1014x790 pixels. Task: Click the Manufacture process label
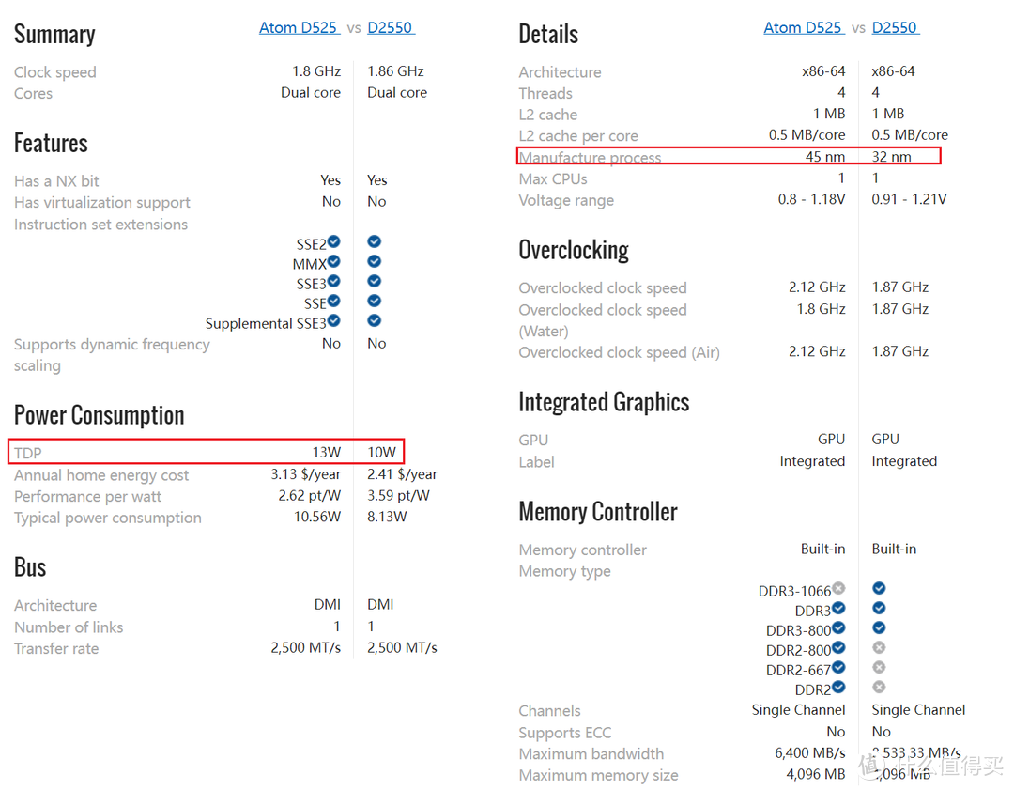tap(590, 157)
